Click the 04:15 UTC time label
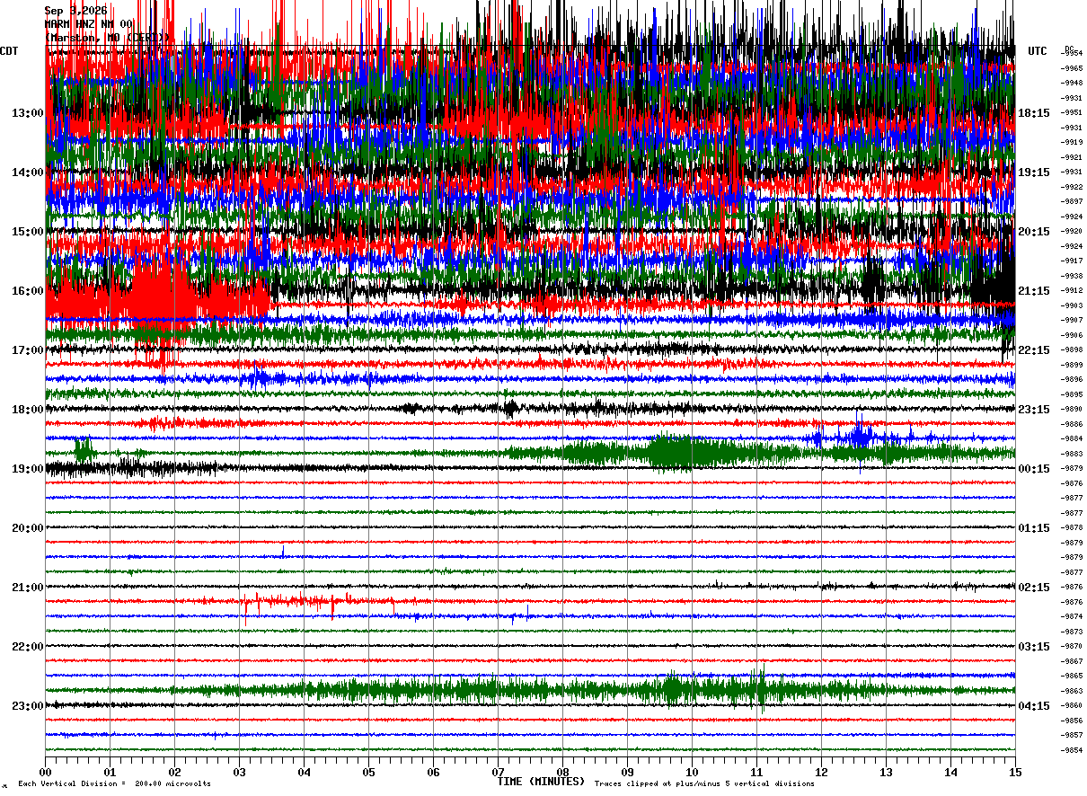1087x796 pixels. (x=1033, y=706)
